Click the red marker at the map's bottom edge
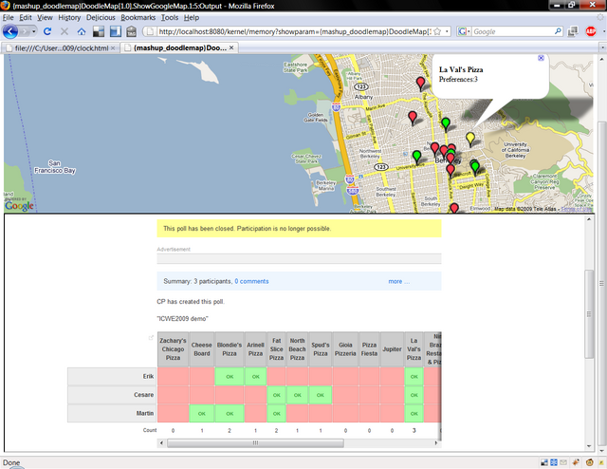Image resolution: width=607 pixels, height=469 pixels. 453,208
